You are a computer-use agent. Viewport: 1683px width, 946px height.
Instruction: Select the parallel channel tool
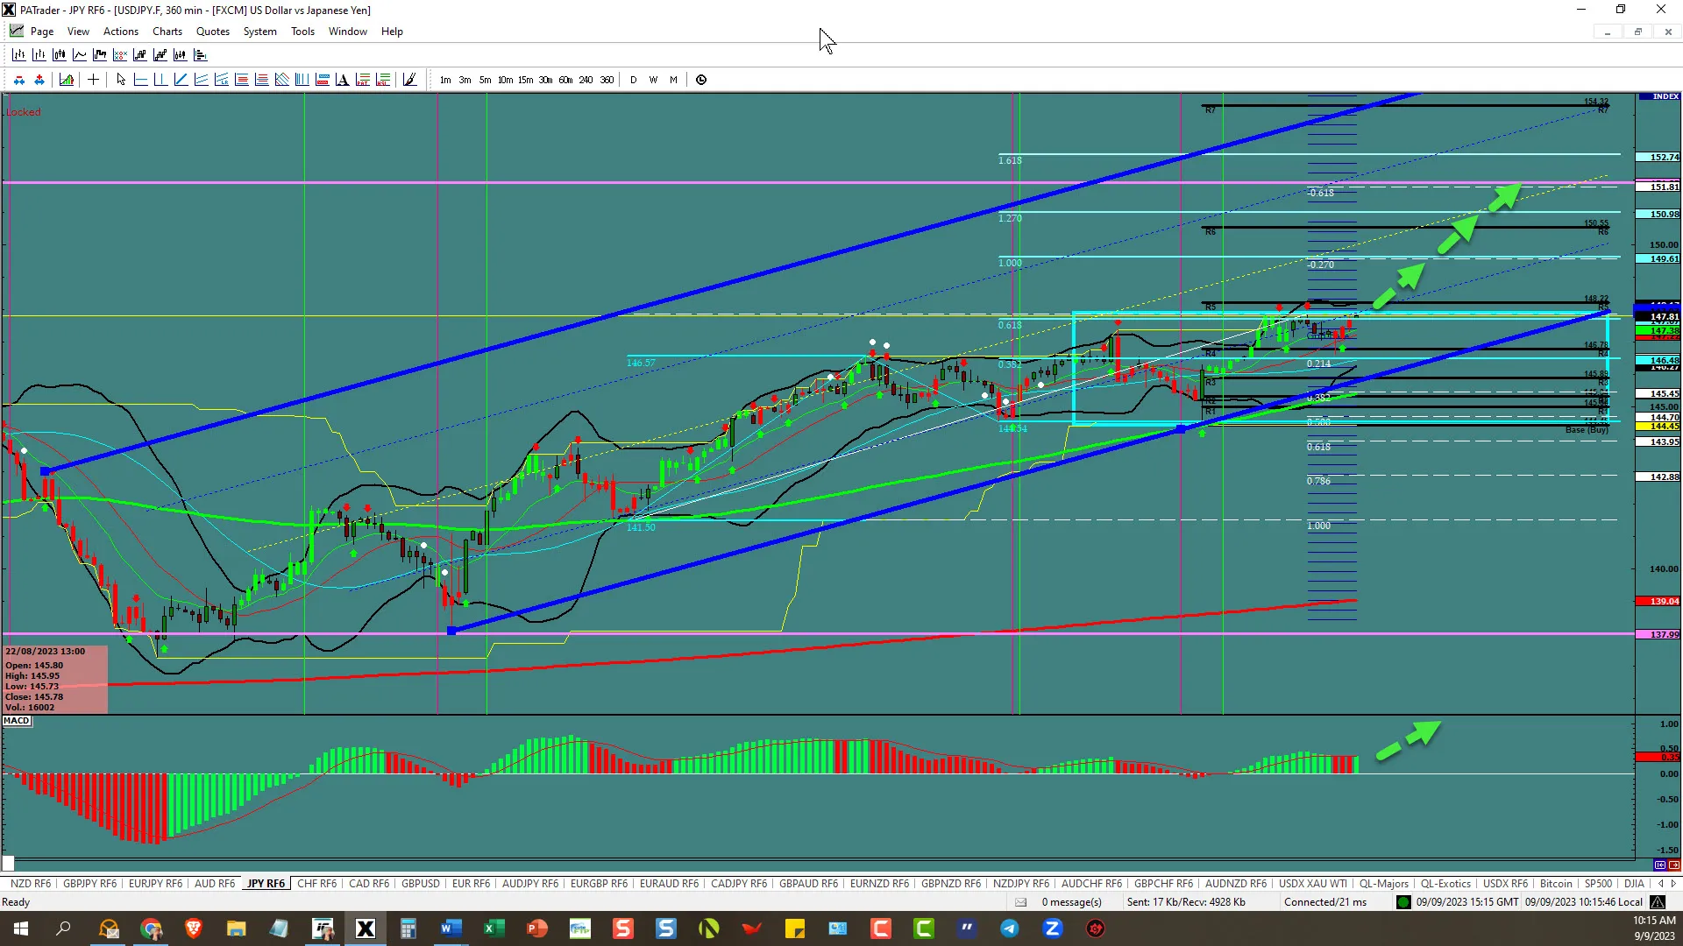[201, 80]
